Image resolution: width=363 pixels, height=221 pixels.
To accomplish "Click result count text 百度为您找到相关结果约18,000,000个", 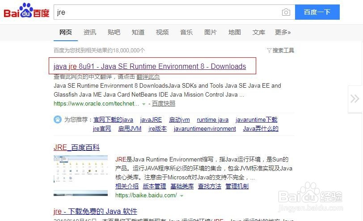I will tap(99, 50).
